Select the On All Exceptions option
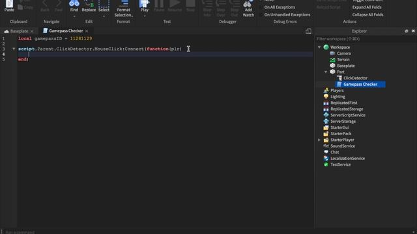This screenshot has height=234, width=417. (x=280, y=7)
